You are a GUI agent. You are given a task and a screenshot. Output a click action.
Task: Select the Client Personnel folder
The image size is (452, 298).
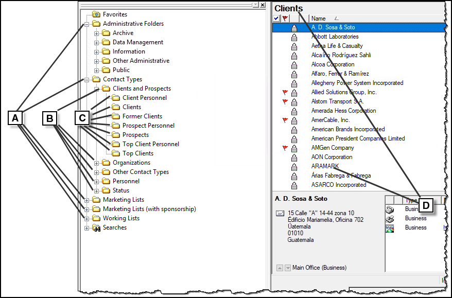[x=145, y=98]
